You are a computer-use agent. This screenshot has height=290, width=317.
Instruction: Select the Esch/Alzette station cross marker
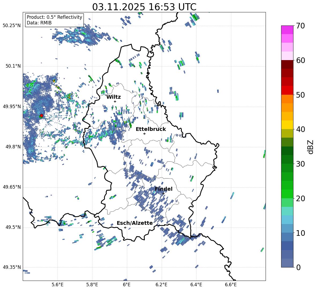[125, 227]
